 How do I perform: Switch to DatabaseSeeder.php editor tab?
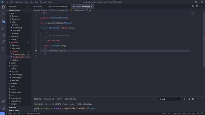click(59, 6)
